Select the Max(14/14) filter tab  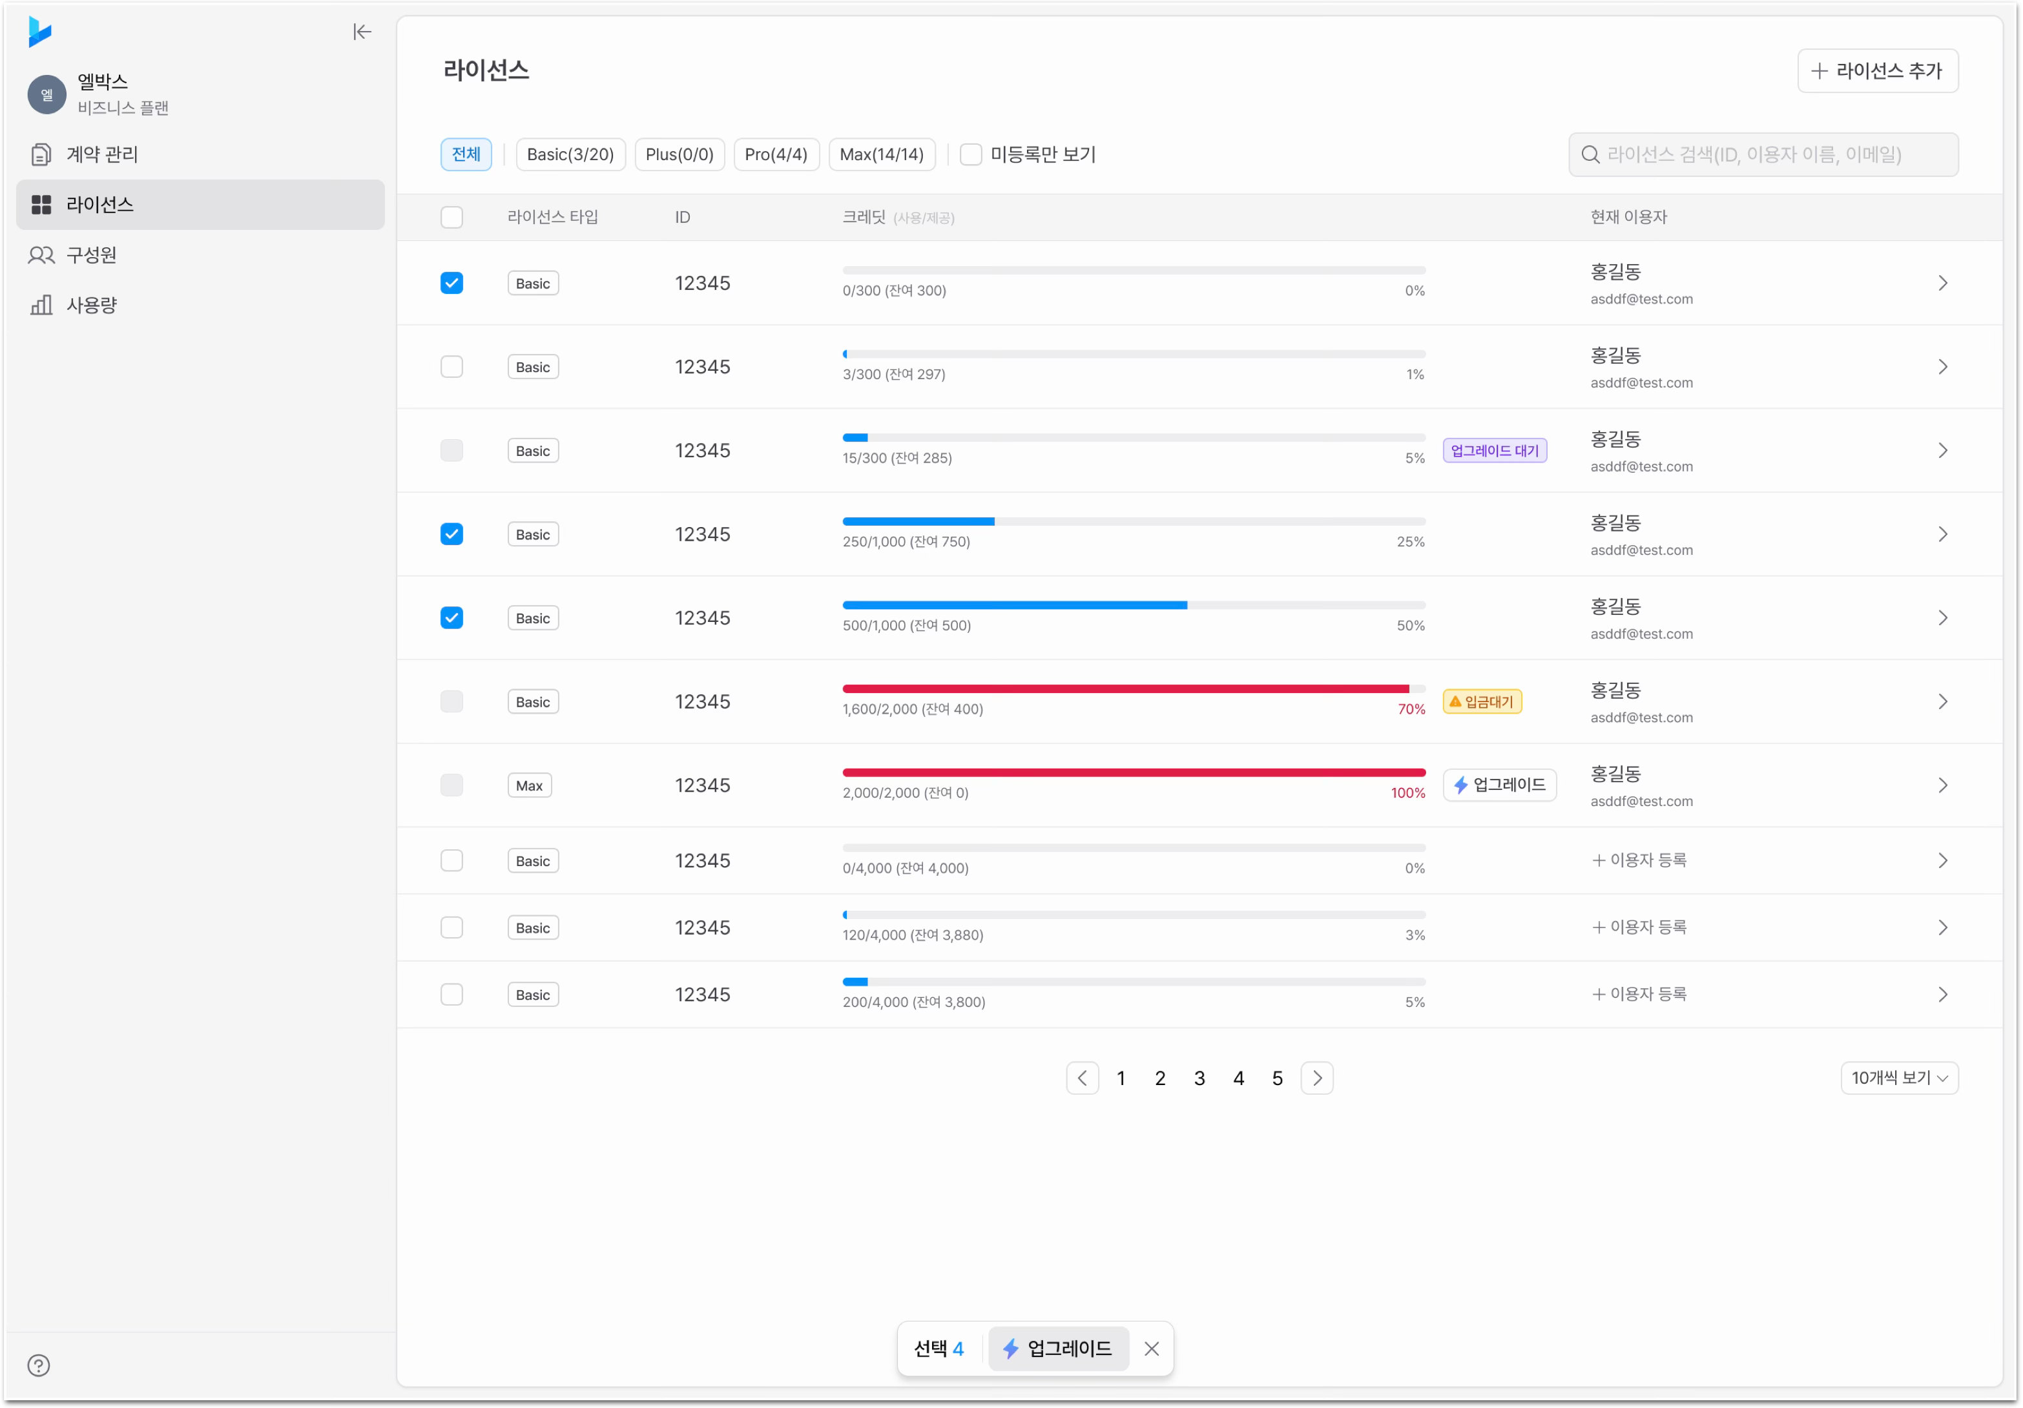click(881, 154)
